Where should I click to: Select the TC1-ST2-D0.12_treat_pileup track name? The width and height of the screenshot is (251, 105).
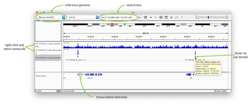click(48, 51)
